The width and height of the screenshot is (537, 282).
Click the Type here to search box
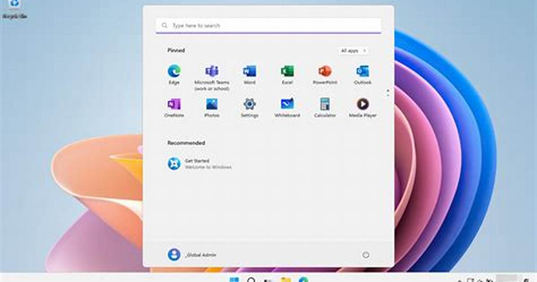click(x=268, y=26)
